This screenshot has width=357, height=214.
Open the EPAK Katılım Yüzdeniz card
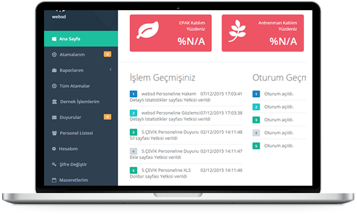tap(171, 33)
